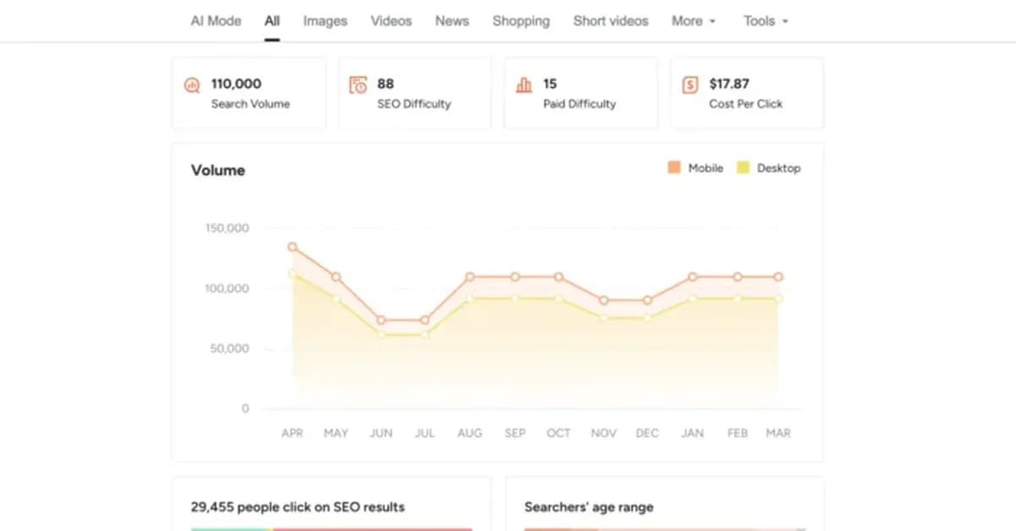The width and height of the screenshot is (1016, 531).
Task: Switch to the Videos tab
Action: 390,20
